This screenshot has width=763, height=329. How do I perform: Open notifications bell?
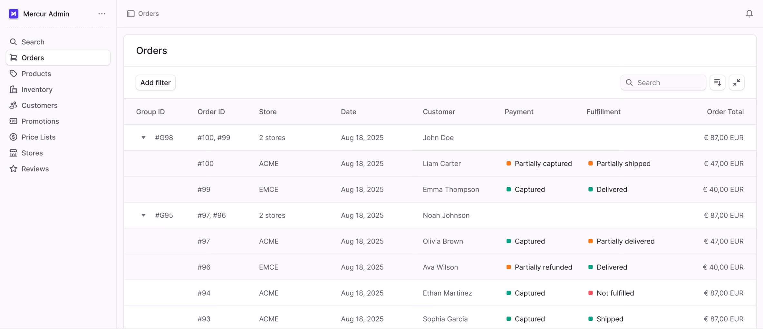(x=749, y=14)
